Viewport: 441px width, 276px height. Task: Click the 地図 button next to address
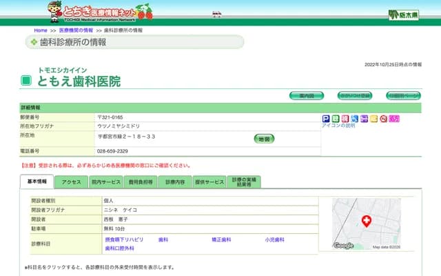[264, 139]
